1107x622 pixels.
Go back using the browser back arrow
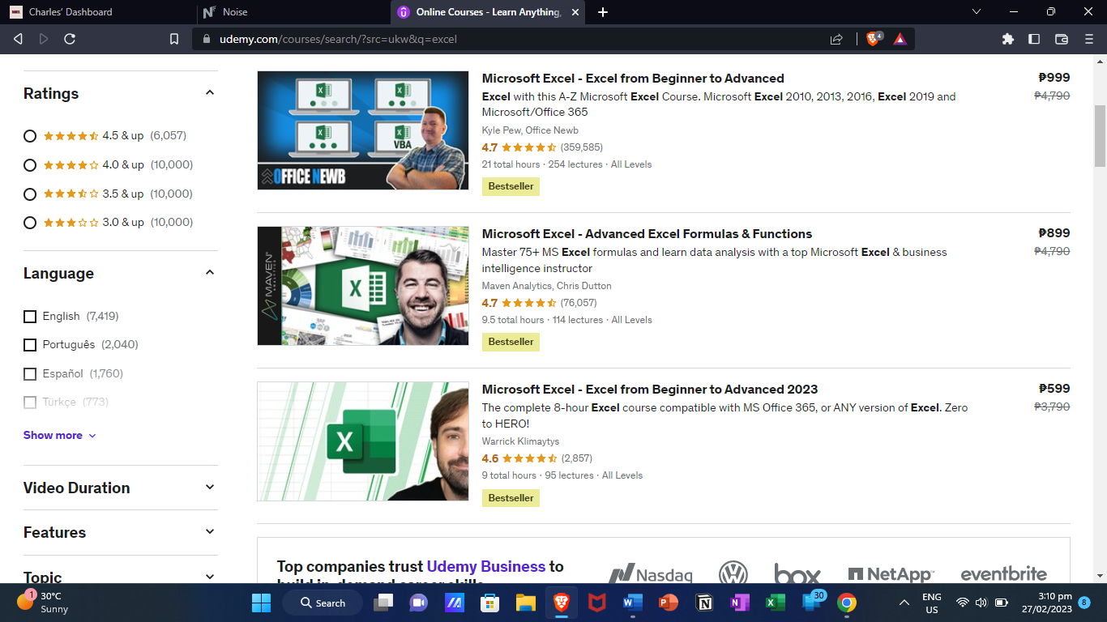(x=18, y=39)
